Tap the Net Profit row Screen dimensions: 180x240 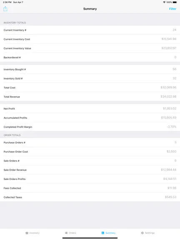click(x=90, y=109)
